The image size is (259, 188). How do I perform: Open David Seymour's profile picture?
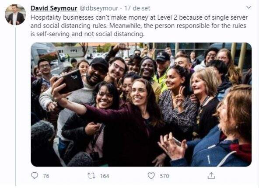pos(15,14)
